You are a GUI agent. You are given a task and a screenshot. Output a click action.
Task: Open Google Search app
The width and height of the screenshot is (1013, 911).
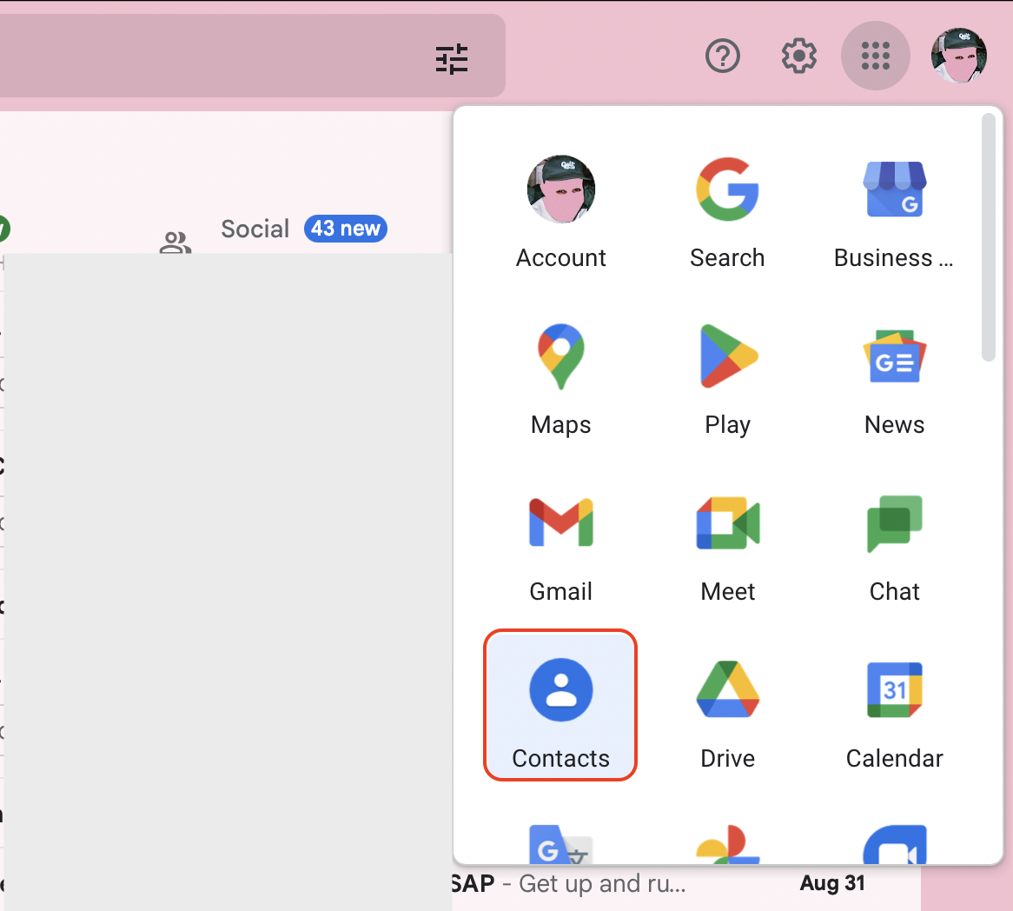727,212
